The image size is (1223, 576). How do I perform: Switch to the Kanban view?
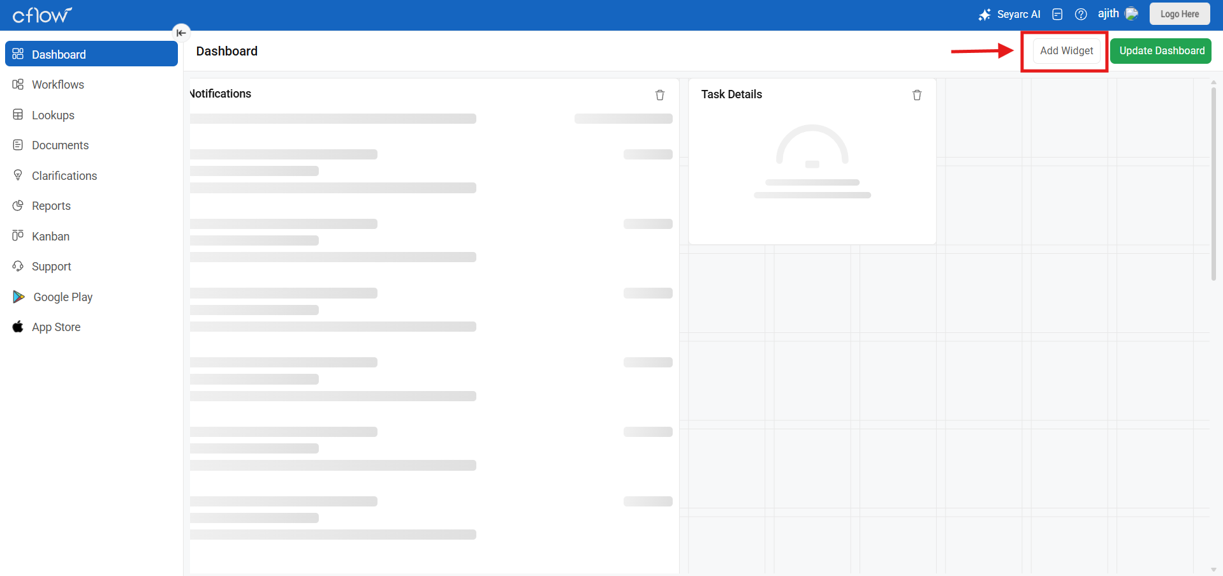[x=50, y=237]
